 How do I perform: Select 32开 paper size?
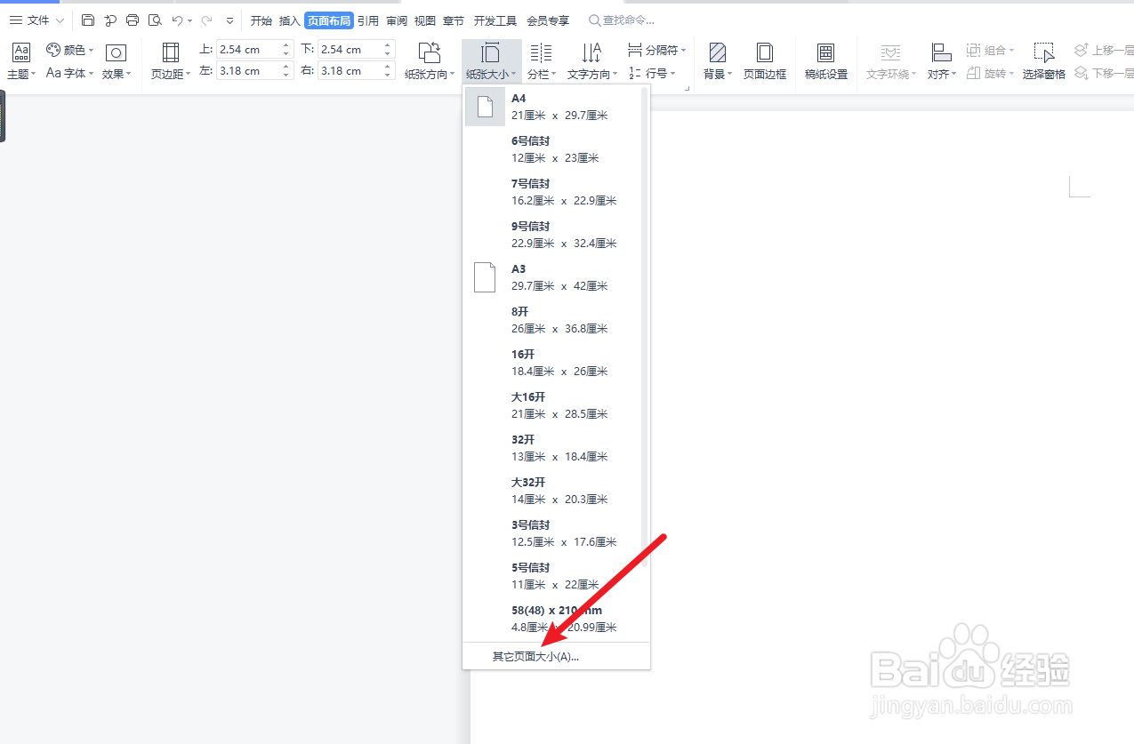(552, 448)
